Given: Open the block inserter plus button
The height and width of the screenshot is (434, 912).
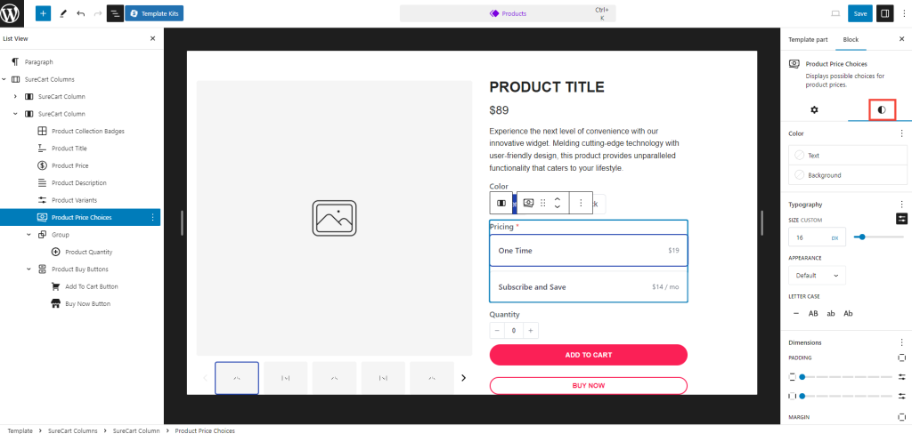Looking at the screenshot, I should tap(43, 13).
